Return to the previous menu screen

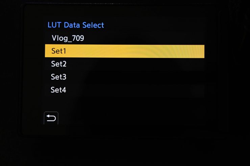click(x=51, y=118)
